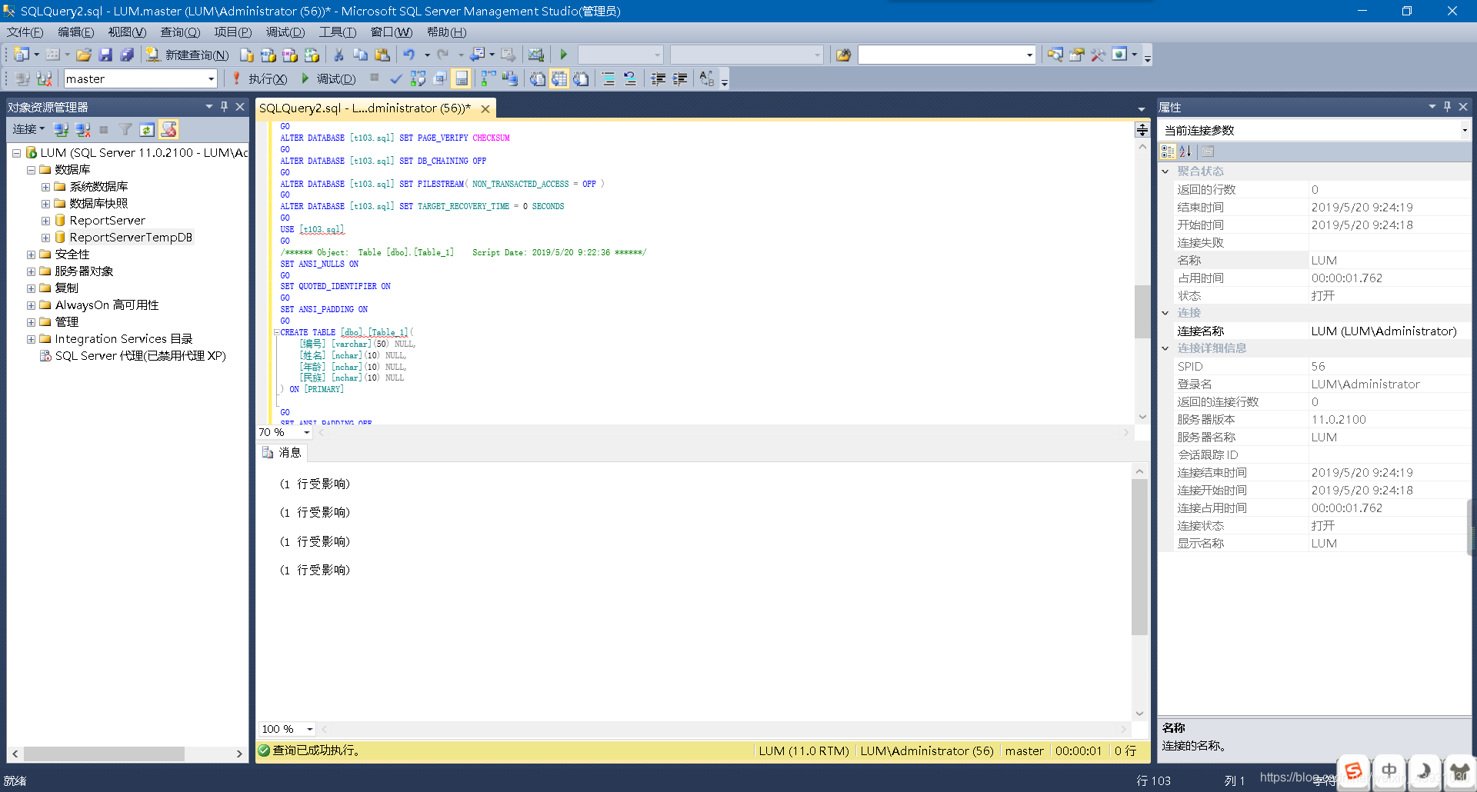The image size is (1477, 792).
Task: Click the Properties Window hand icon in the top toolbar
Action: [1076, 55]
